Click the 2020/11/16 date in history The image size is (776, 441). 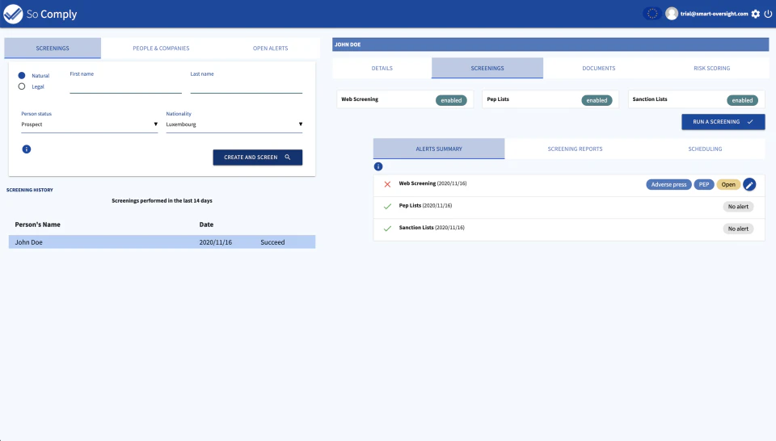[215, 242]
